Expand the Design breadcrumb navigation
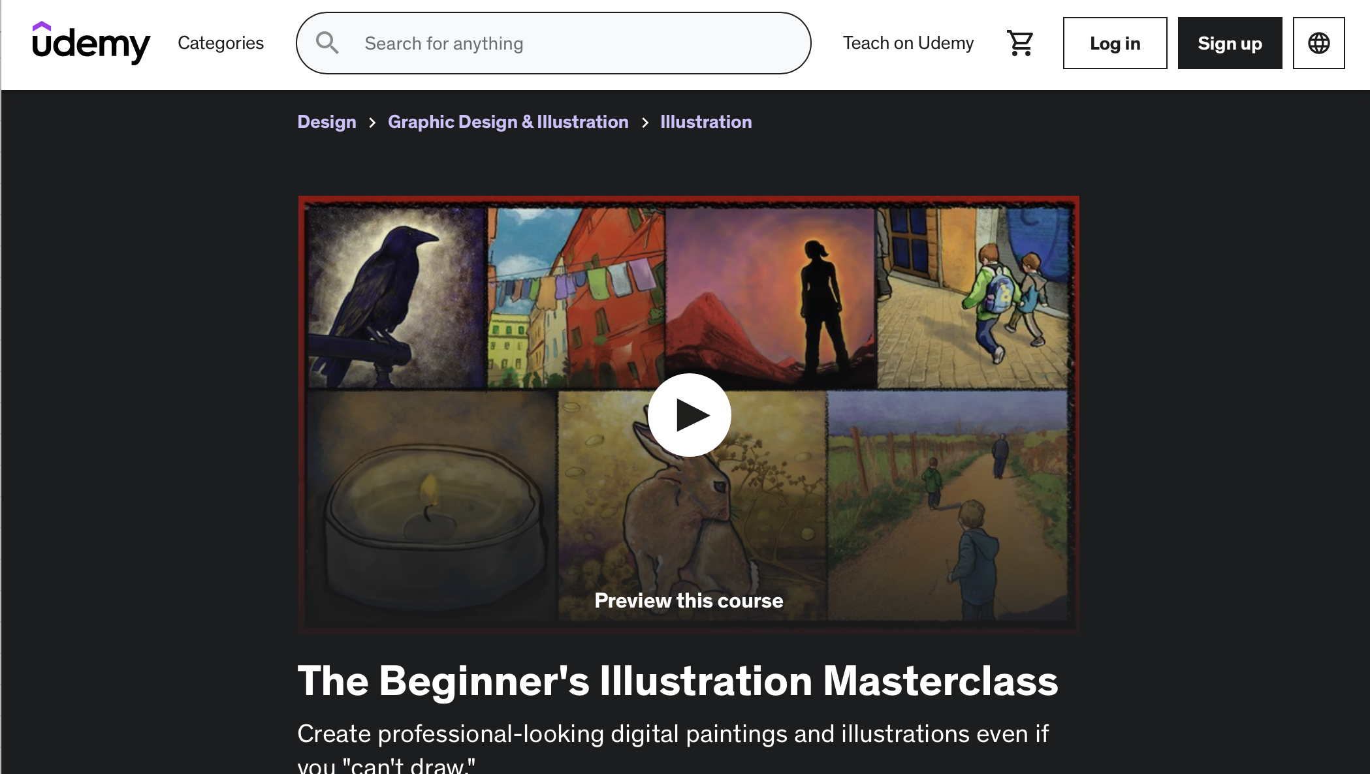 coord(327,121)
